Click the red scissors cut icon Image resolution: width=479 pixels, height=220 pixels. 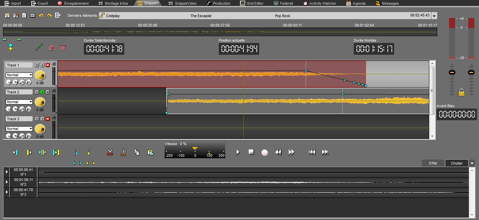pyautogui.click(x=110, y=152)
